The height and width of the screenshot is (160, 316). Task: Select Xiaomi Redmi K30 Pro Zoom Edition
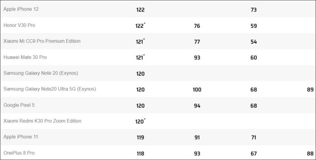pos(42,121)
